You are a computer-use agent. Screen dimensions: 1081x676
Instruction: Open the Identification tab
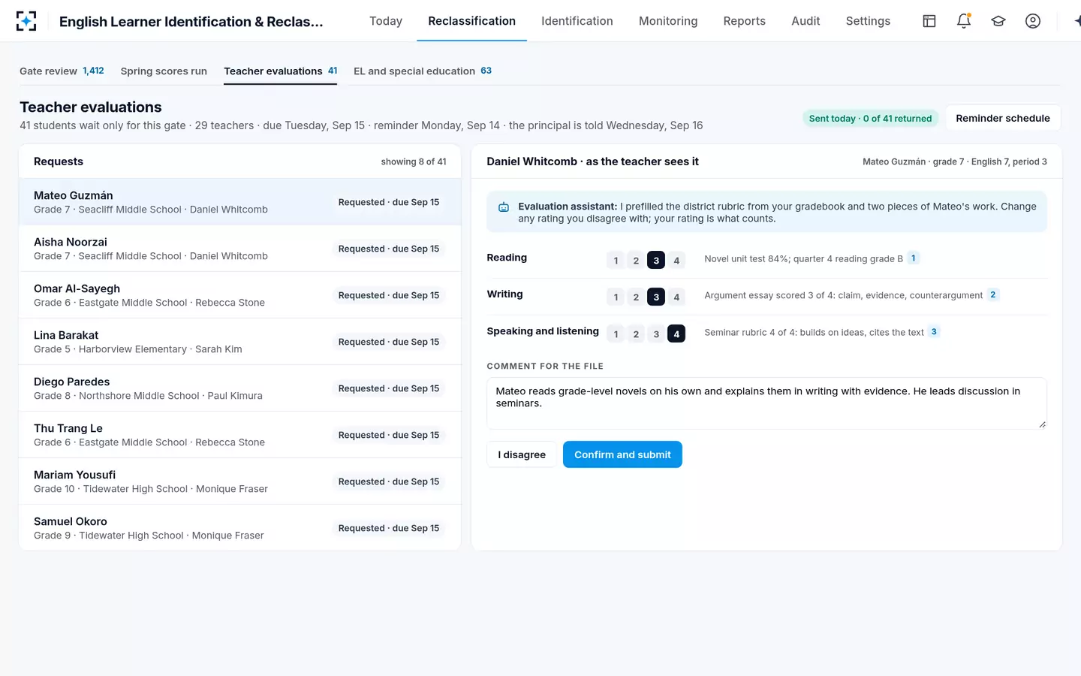(577, 21)
